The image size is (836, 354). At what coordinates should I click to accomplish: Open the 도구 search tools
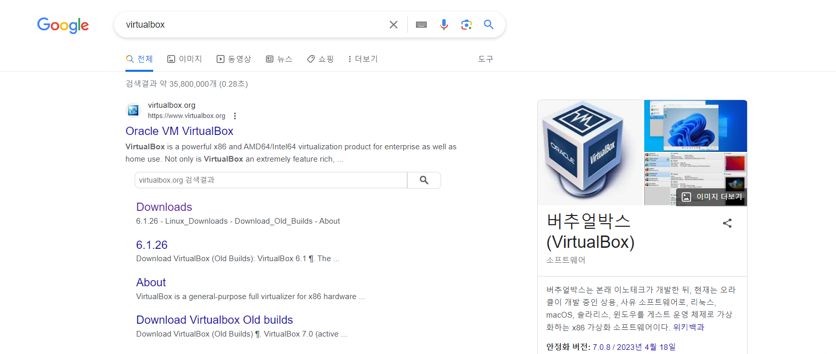pyautogui.click(x=485, y=59)
